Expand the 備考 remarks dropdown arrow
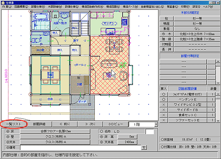The image size is (221, 159). coord(144,147)
